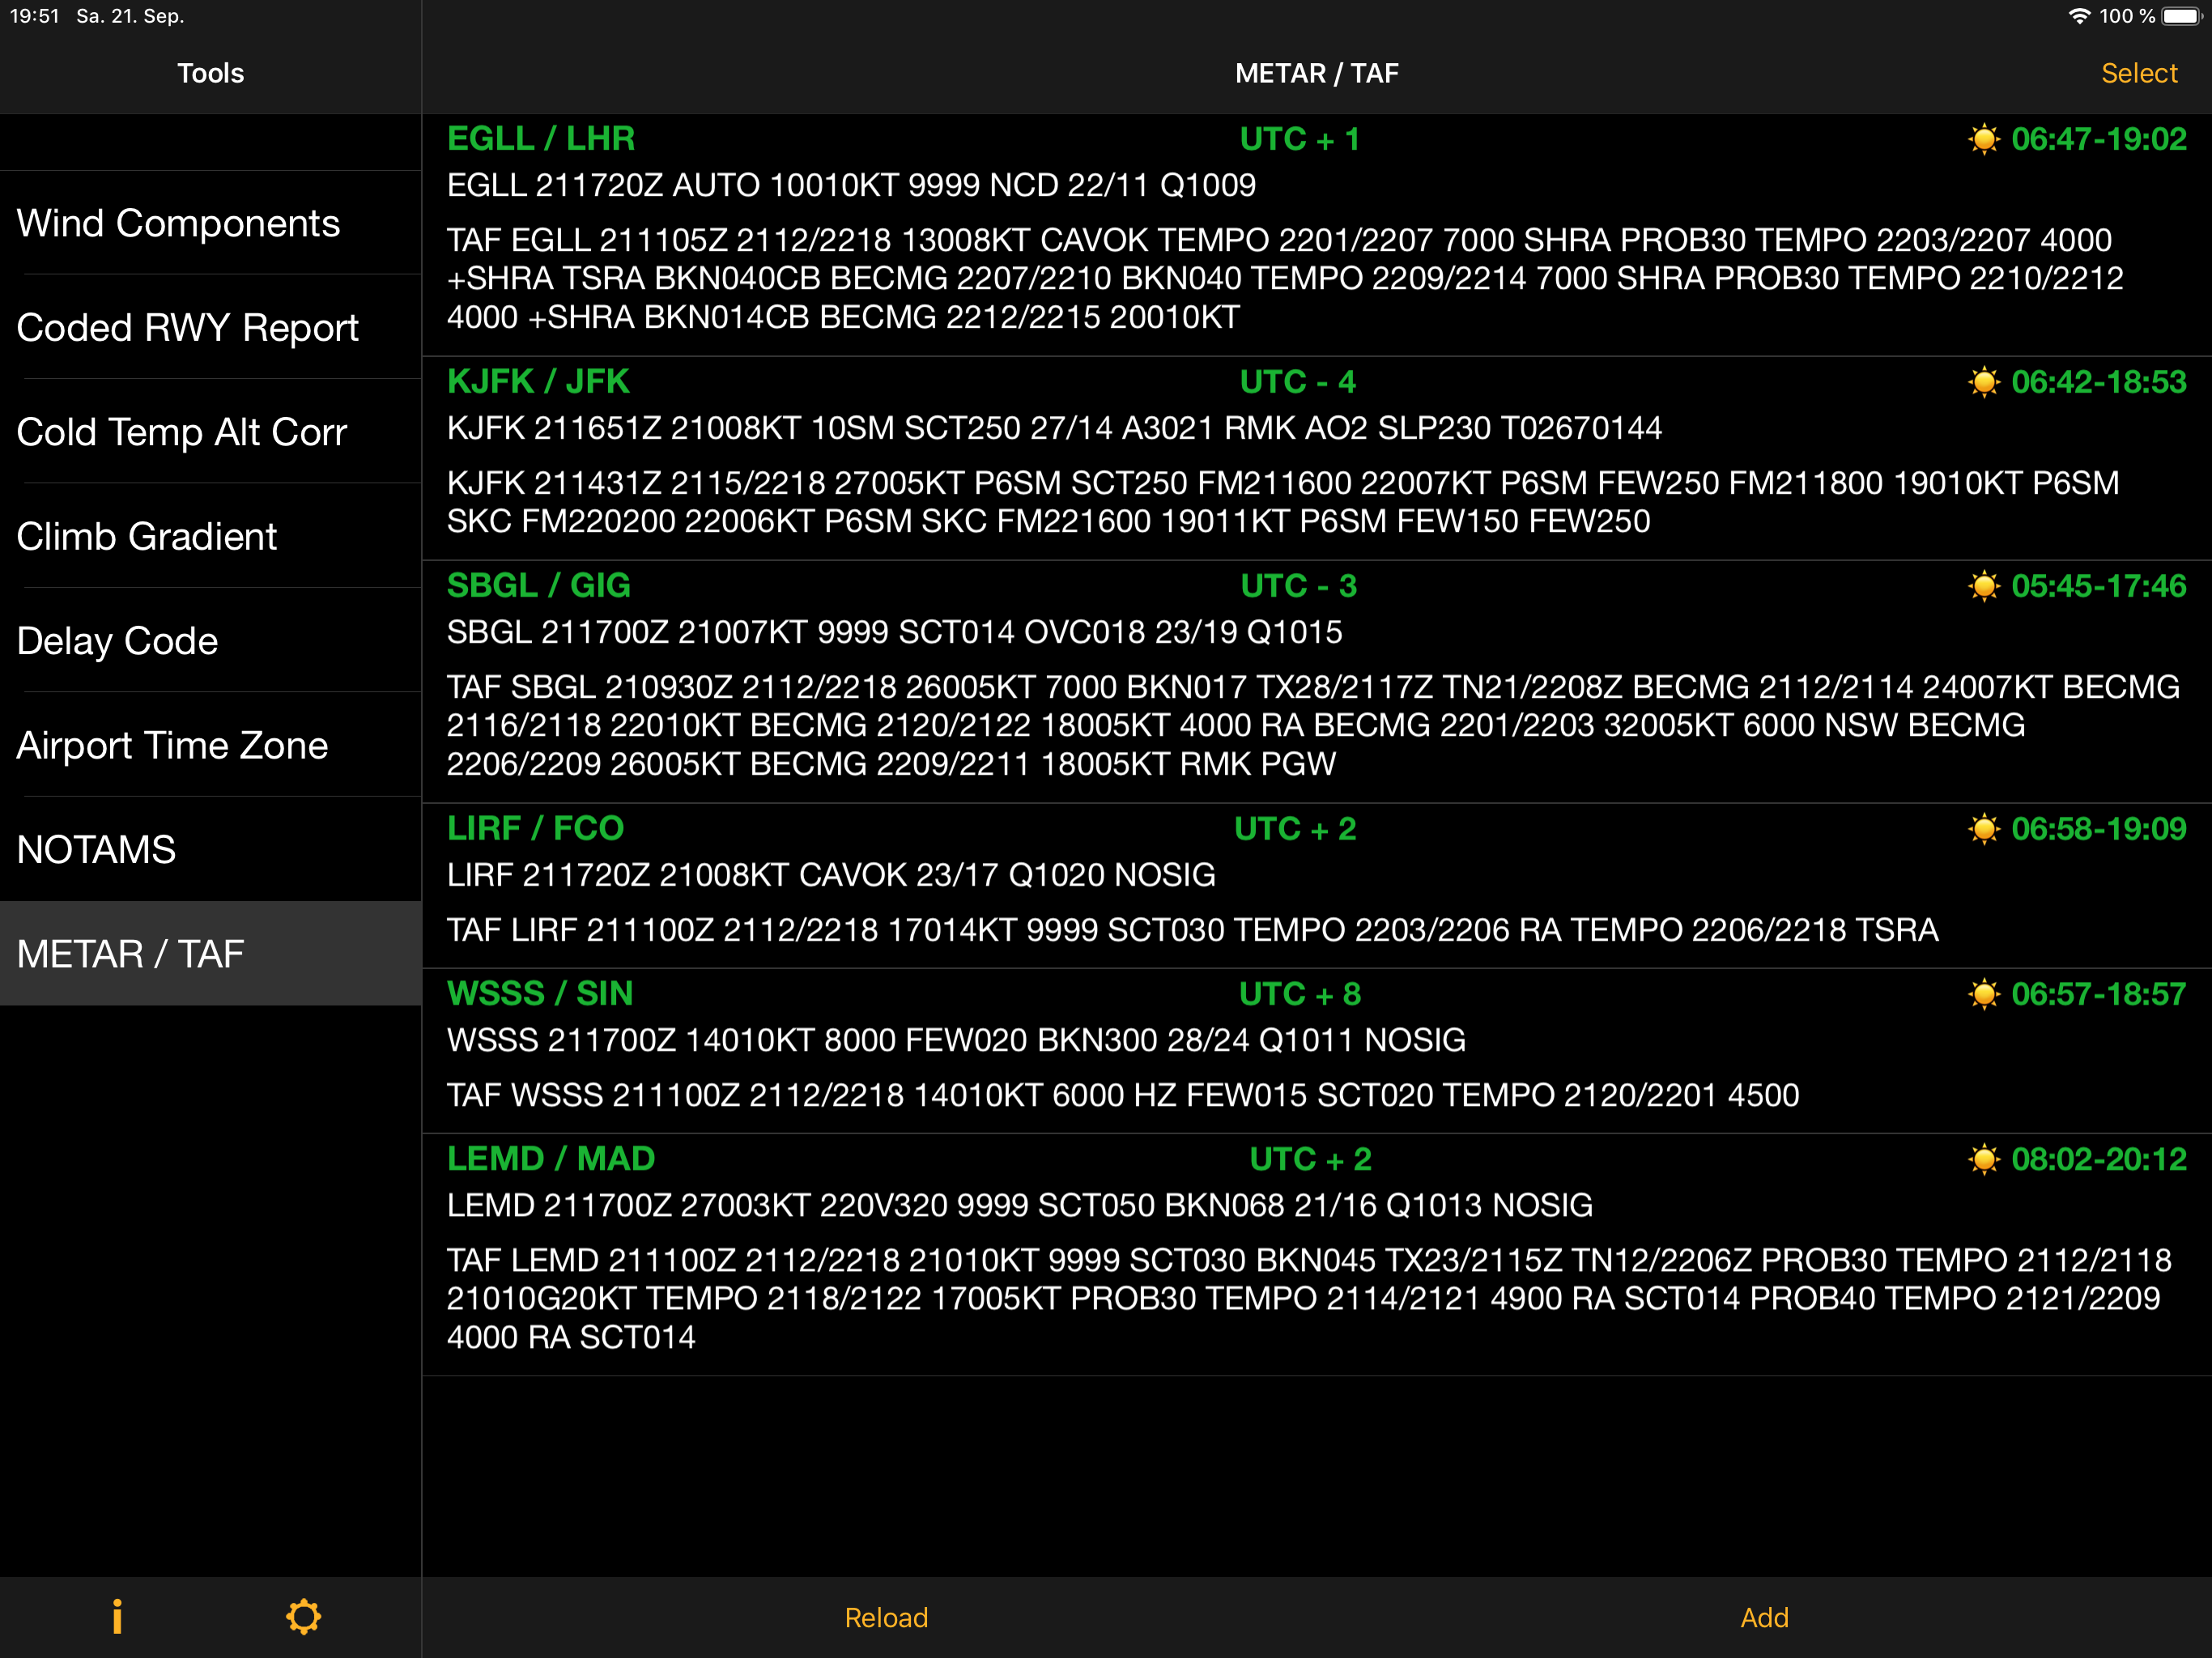Add a new airport
The height and width of the screenshot is (1658, 2212).
pos(1764,1618)
